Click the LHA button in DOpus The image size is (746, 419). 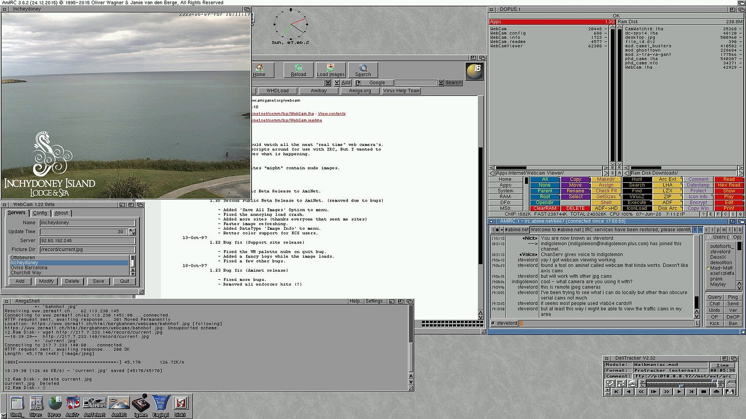pos(668,185)
